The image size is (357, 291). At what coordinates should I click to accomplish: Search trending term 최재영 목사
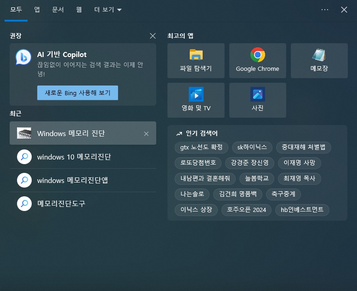click(x=300, y=178)
